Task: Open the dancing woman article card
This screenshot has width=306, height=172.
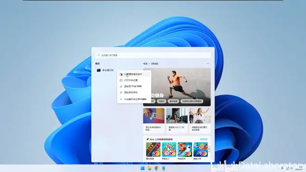Action: (x=200, y=121)
